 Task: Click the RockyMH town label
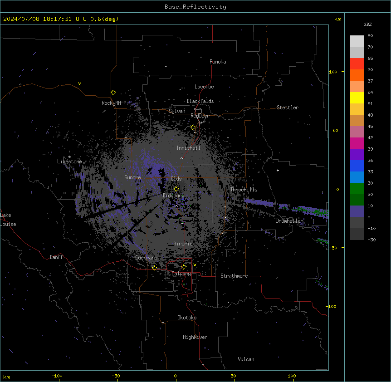[x=111, y=103]
